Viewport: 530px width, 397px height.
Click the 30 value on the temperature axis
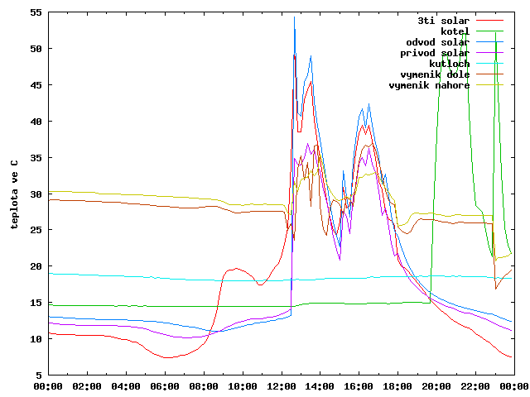pyautogui.click(x=36, y=194)
